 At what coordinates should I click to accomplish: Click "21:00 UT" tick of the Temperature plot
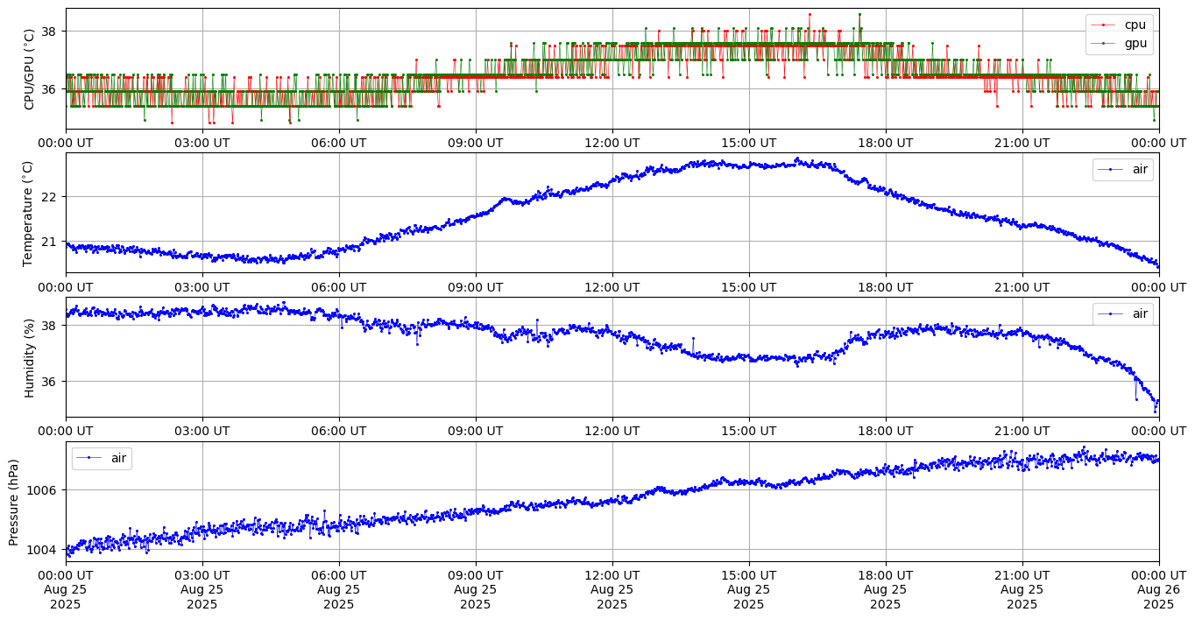click(1022, 287)
